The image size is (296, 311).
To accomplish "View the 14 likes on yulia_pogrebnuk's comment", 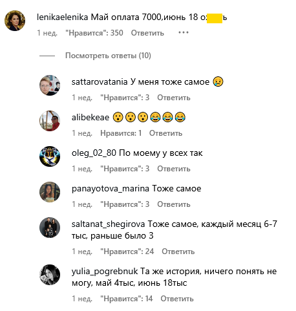I will coord(127,299).
